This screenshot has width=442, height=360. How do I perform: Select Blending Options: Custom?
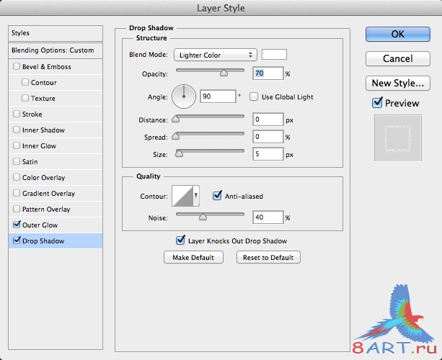point(53,50)
